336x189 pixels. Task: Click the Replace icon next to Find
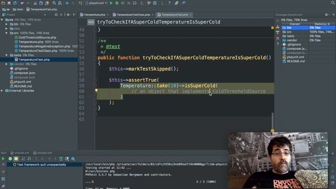60,3
